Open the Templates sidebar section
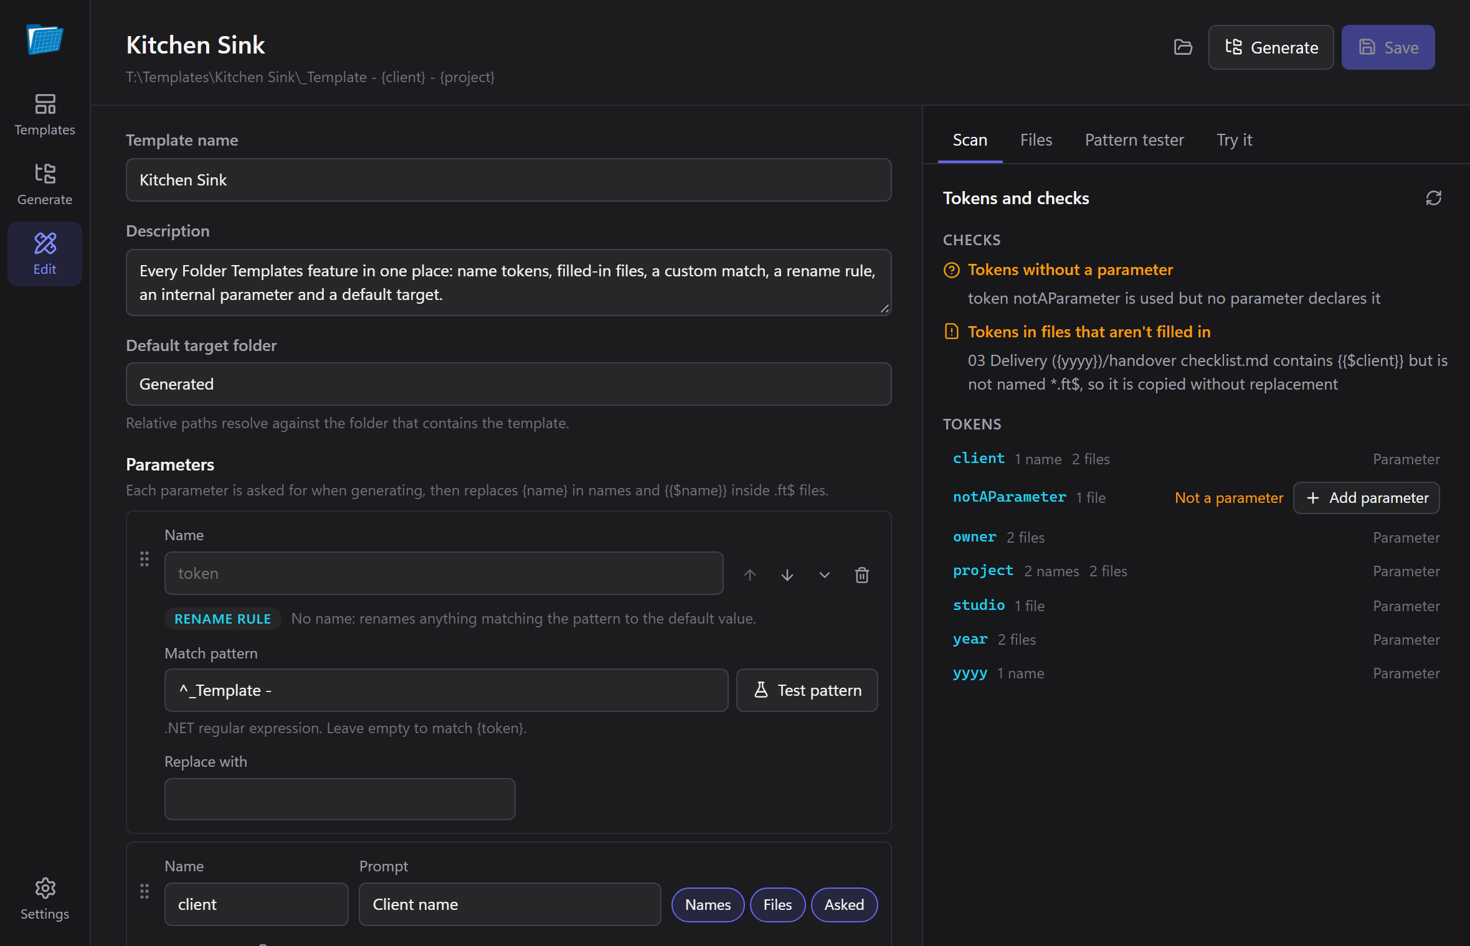Screen dimensions: 1470x946 (45, 115)
